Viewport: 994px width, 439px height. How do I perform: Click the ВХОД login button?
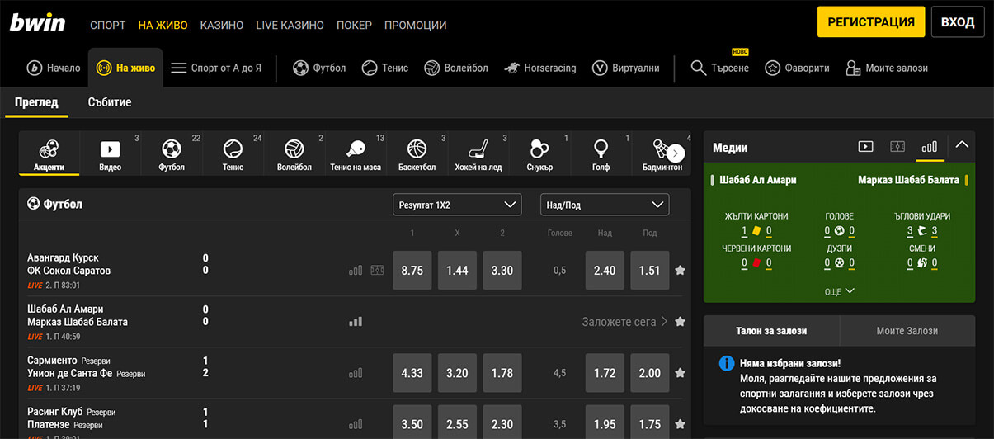[958, 22]
